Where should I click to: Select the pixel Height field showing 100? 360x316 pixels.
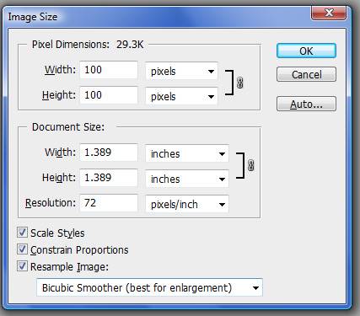coord(109,95)
